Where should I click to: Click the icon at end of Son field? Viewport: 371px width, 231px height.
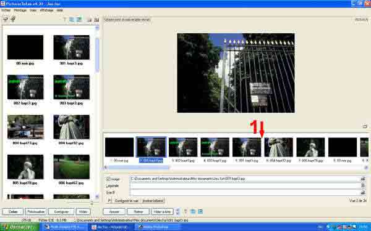tap(364, 193)
